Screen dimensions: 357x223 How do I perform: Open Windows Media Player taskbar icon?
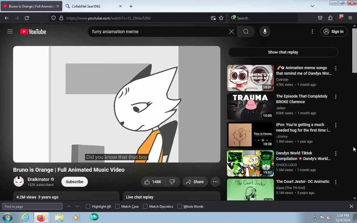pyautogui.click(x=76, y=217)
